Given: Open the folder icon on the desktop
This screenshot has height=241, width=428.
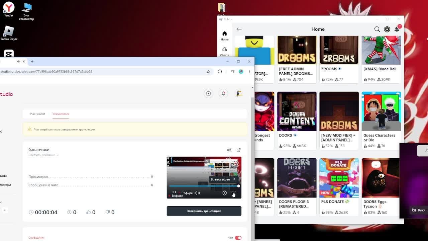Looking at the screenshot, I should [222, 8].
